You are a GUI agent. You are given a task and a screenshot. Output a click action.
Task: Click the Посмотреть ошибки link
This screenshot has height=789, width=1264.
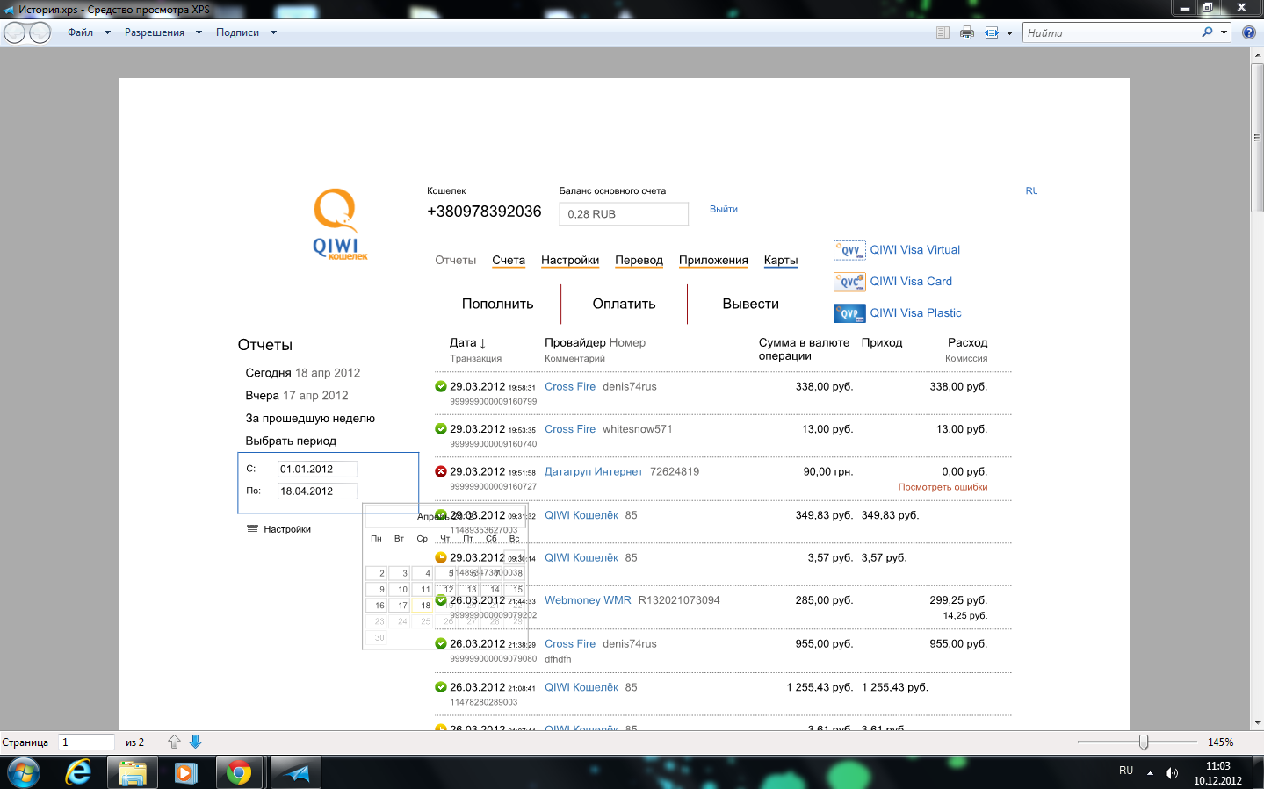pyautogui.click(x=943, y=487)
